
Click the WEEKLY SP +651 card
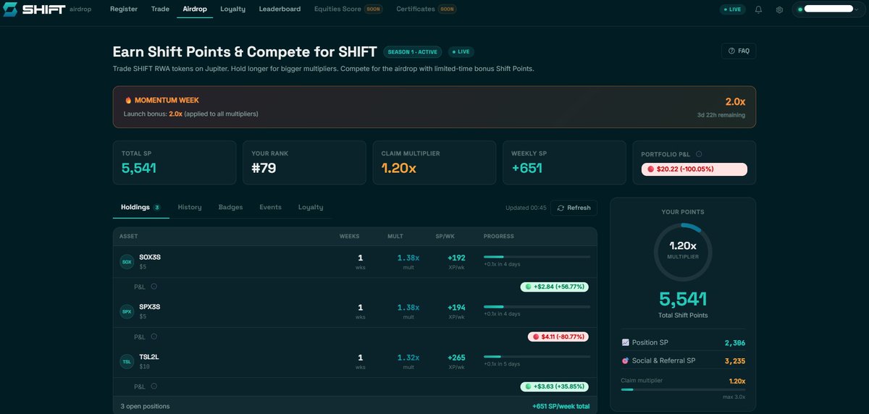click(564, 163)
